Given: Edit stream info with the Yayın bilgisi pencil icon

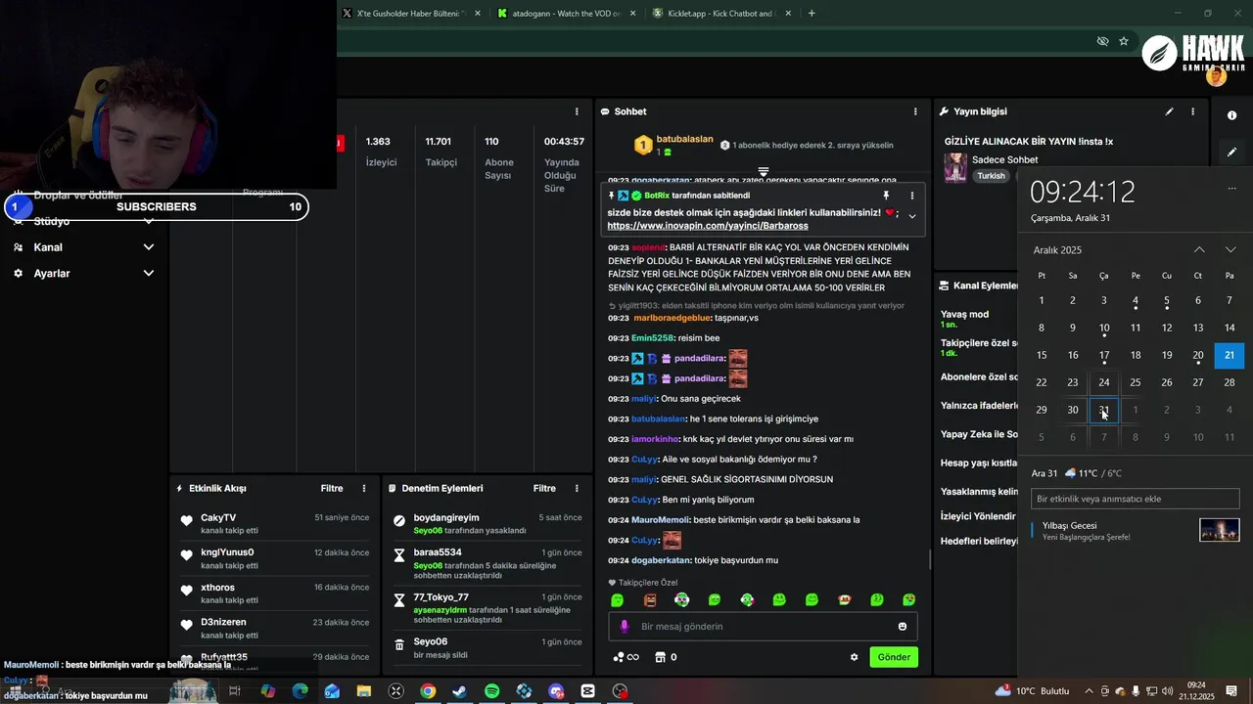Looking at the screenshot, I should pyautogui.click(x=1169, y=111).
